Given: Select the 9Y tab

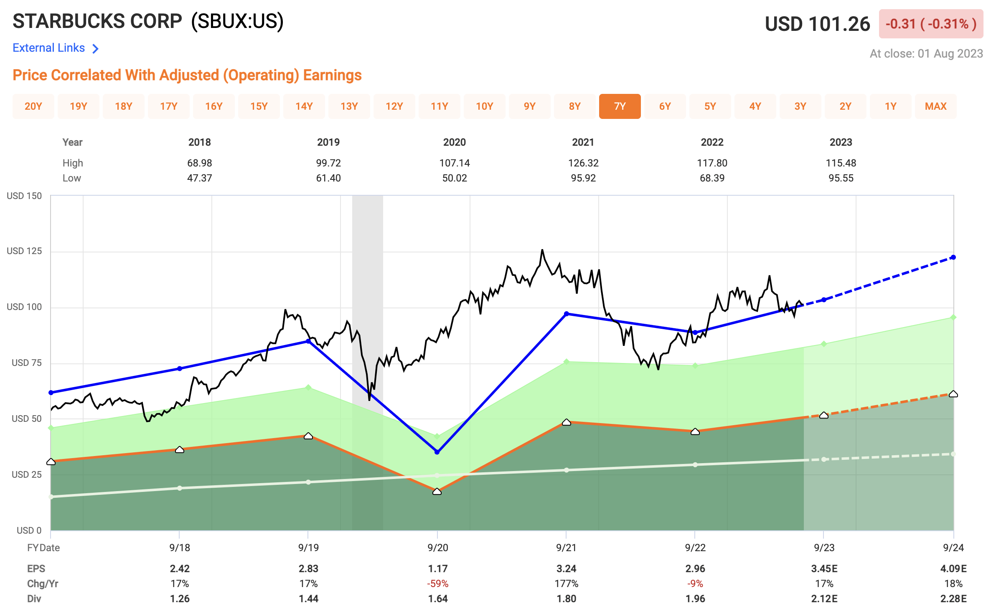Looking at the screenshot, I should point(530,106).
